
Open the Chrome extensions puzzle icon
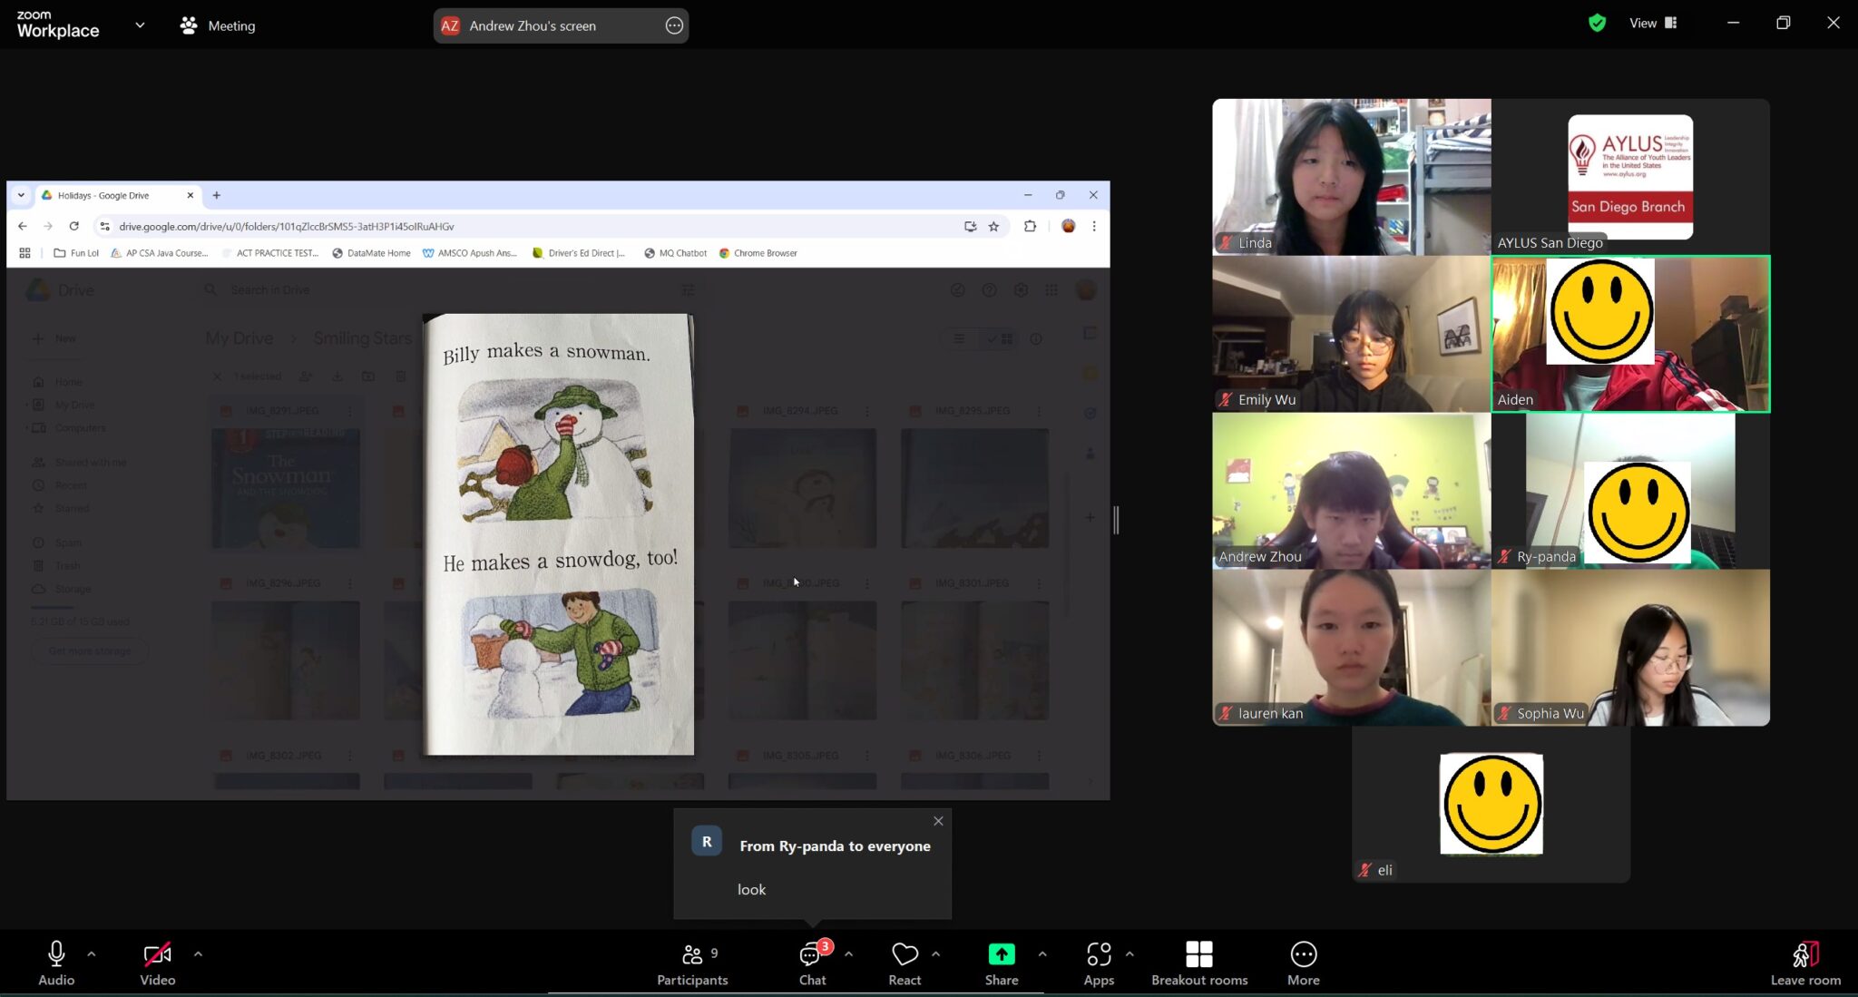click(x=1030, y=227)
